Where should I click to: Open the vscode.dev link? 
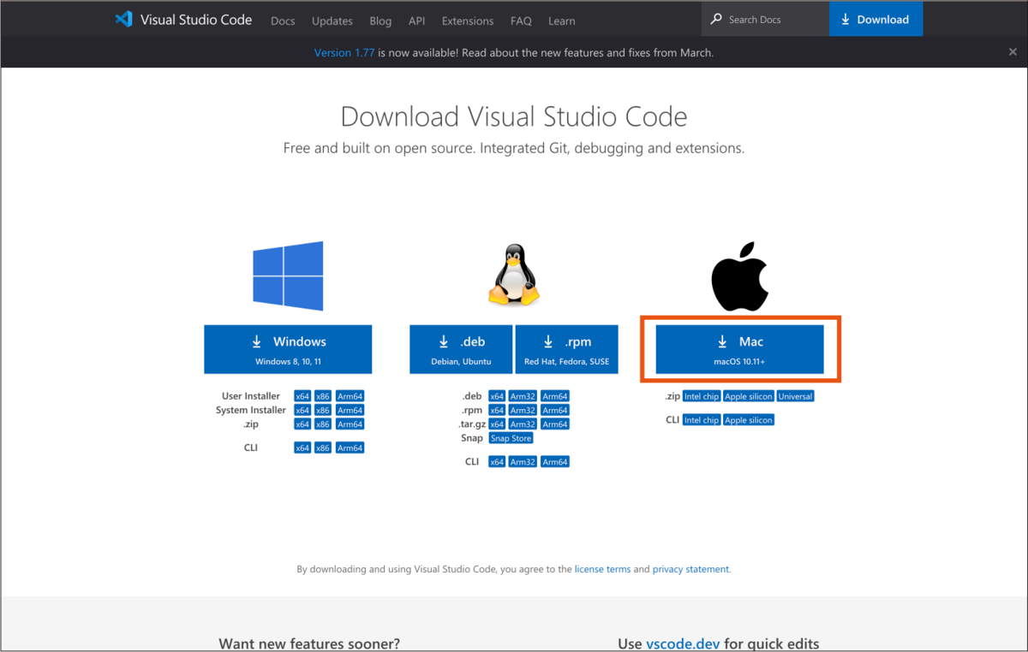click(x=683, y=643)
